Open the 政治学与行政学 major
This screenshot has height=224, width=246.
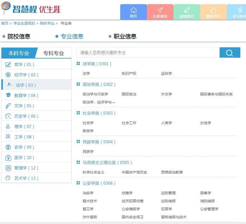tap(95, 94)
